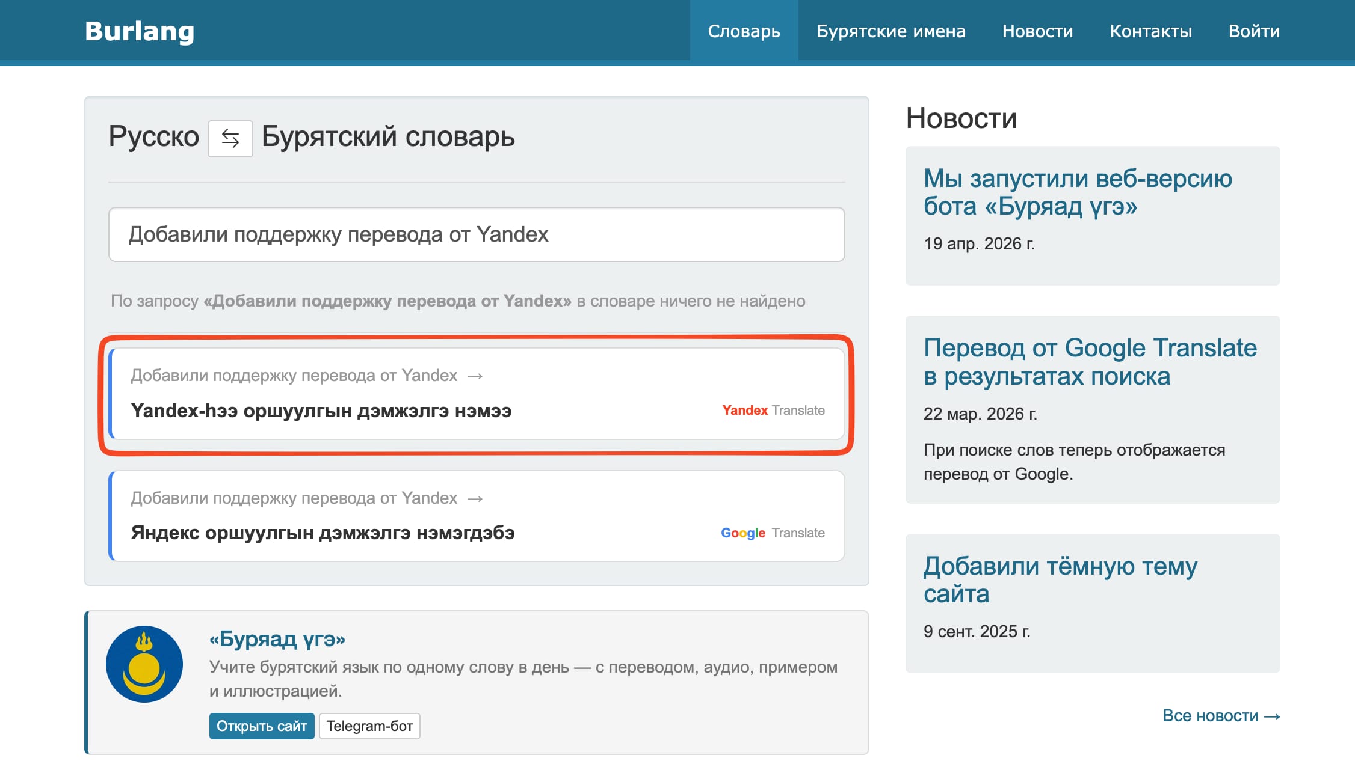Focus the dictionary search input field

[x=477, y=234]
